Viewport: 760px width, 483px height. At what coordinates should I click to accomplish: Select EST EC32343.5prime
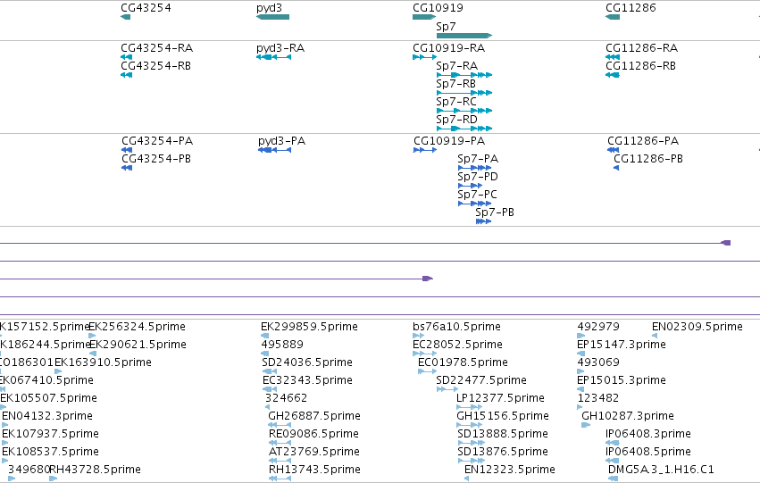[x=308, y=380]
